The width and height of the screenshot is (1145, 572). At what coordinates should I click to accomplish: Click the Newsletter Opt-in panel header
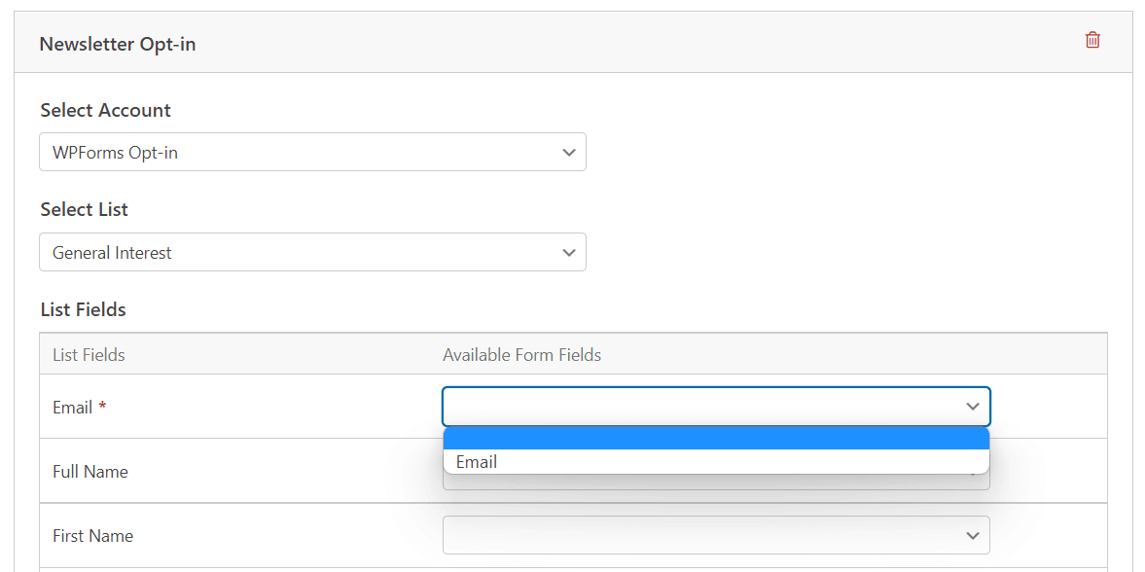pyautogui.click(x=117, y=44)
